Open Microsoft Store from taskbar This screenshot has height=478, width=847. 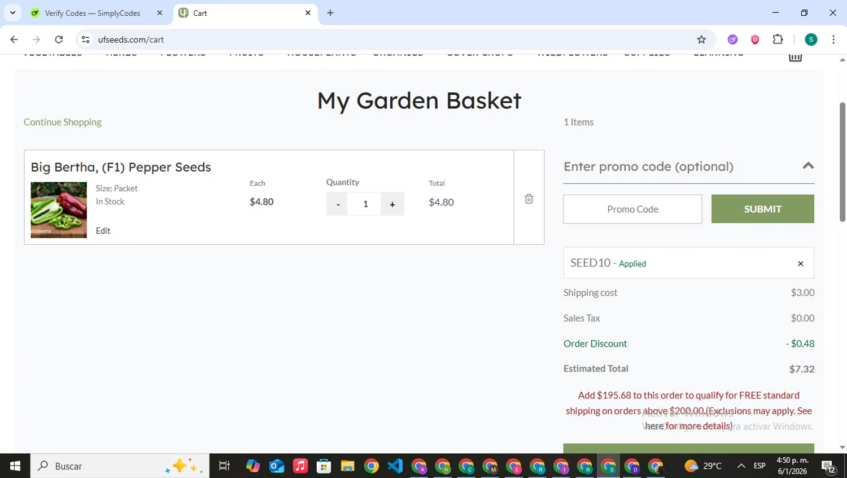324,466
